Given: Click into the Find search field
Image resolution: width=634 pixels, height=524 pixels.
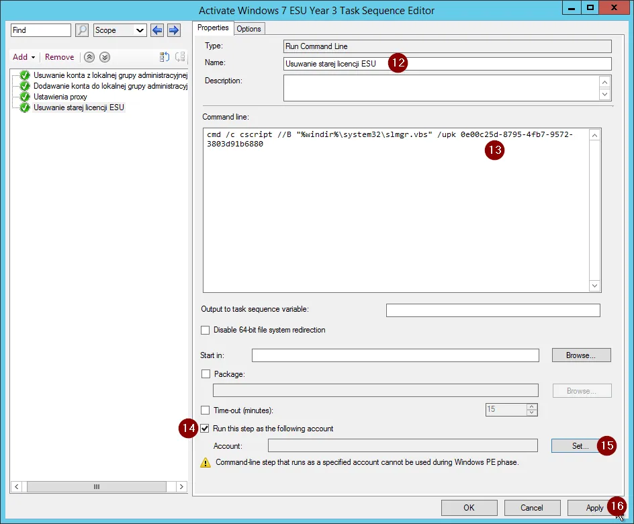Looking at the screenshot, I should point(40,30).
